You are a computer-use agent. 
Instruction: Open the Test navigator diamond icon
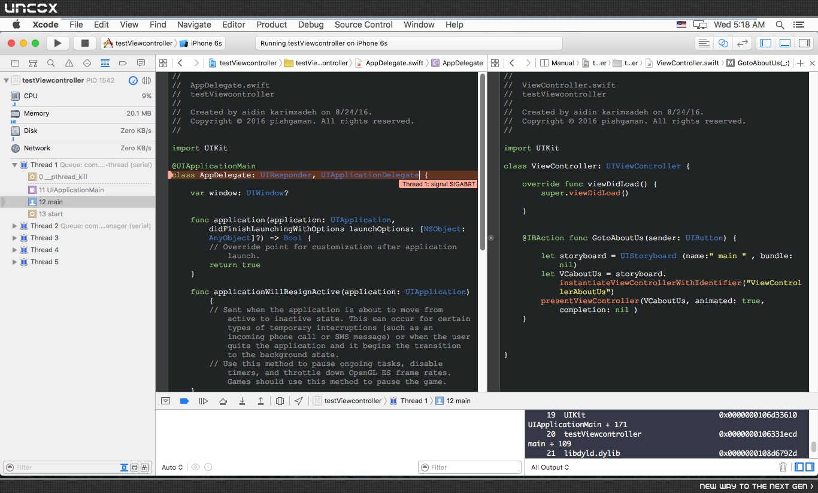pyautogui.click(x=87, y=63)
